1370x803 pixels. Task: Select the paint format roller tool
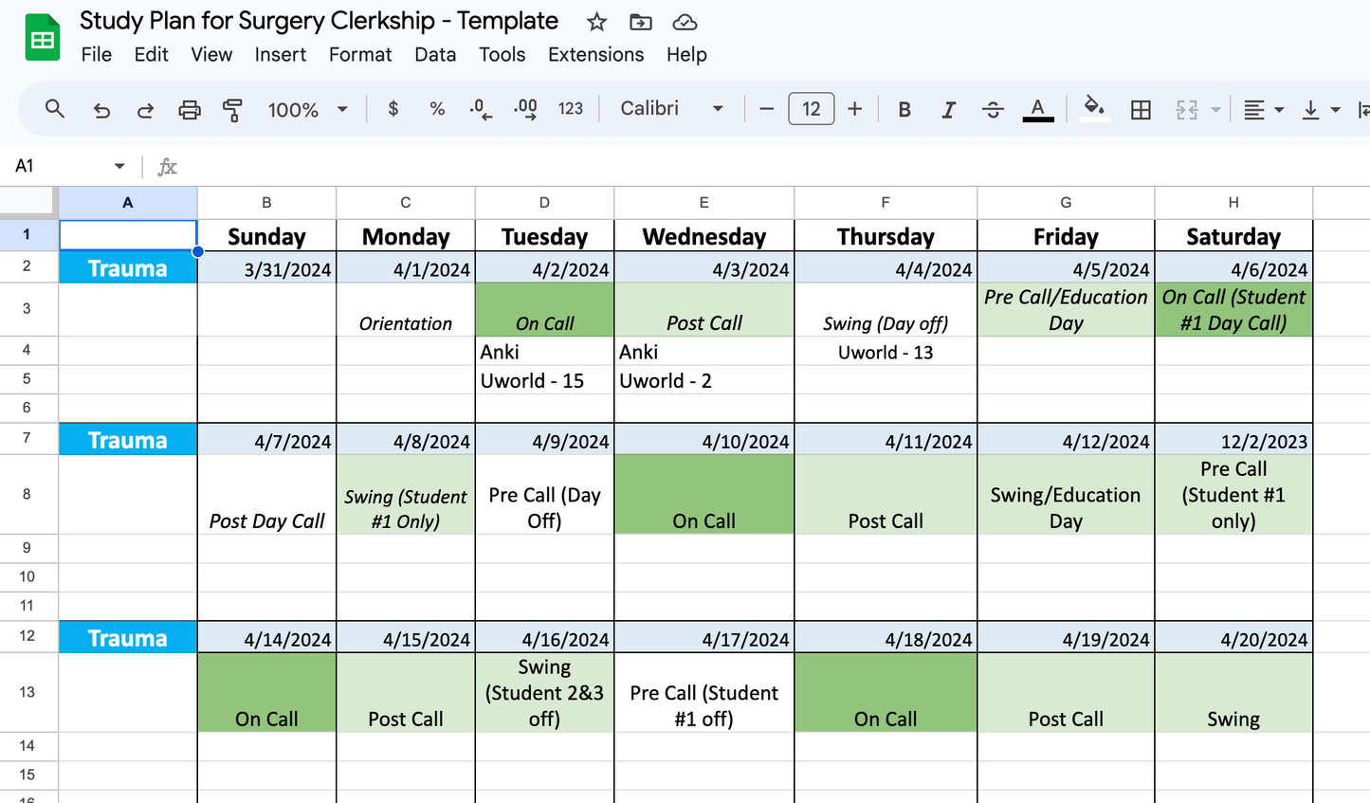(x=232, y=110)
